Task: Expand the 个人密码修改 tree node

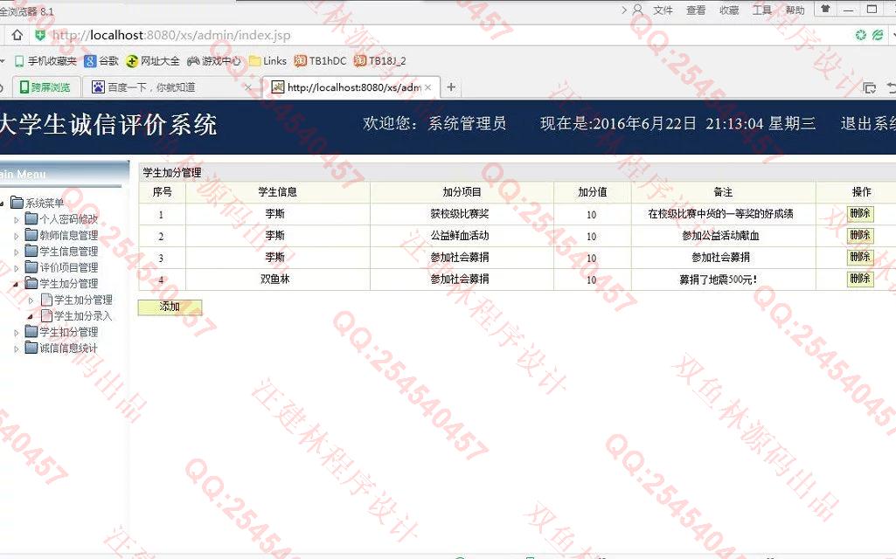Action: point(17,219)
